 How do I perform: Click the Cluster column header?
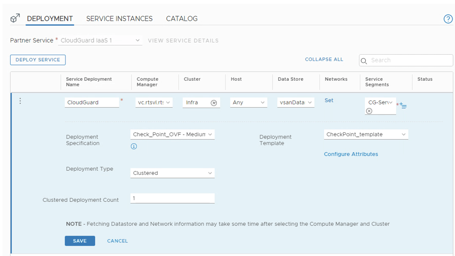coord(192,79)
